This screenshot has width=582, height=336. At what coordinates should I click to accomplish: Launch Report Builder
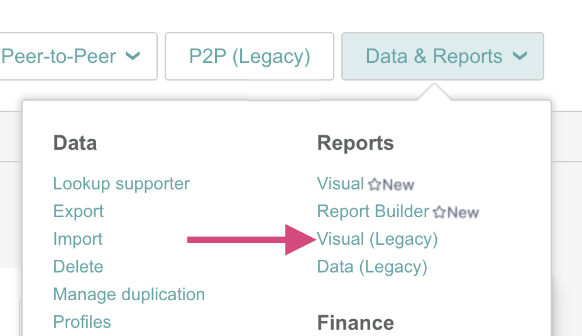[x=373, y=211]
